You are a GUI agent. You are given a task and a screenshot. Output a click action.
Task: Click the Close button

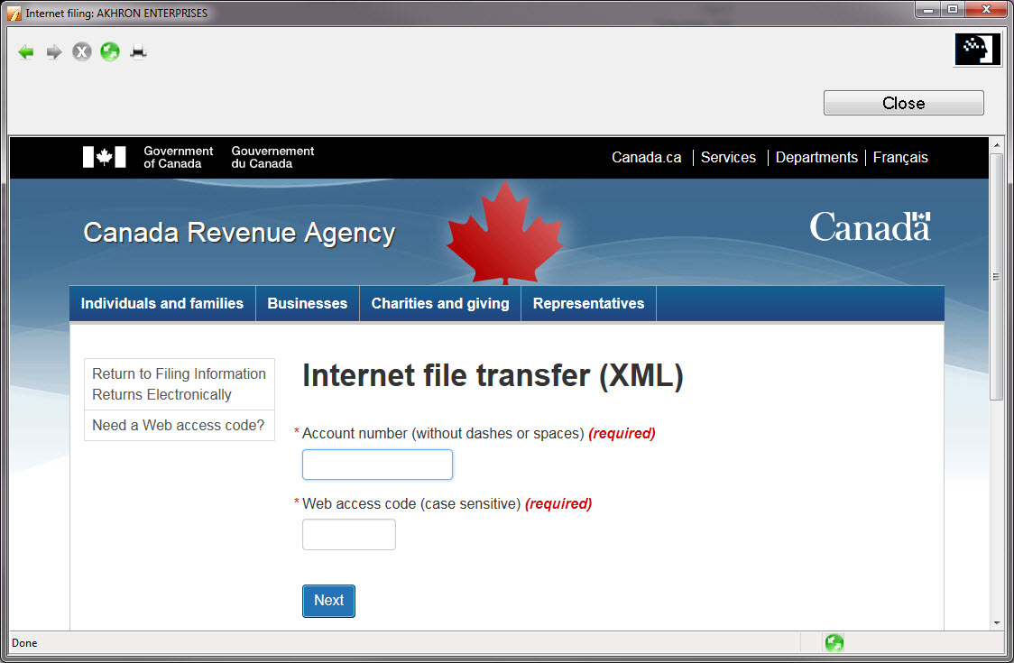903,103
